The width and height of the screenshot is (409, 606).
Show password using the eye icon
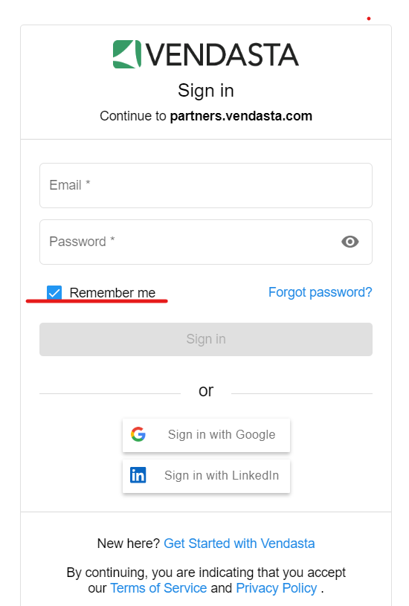point(350,242)
